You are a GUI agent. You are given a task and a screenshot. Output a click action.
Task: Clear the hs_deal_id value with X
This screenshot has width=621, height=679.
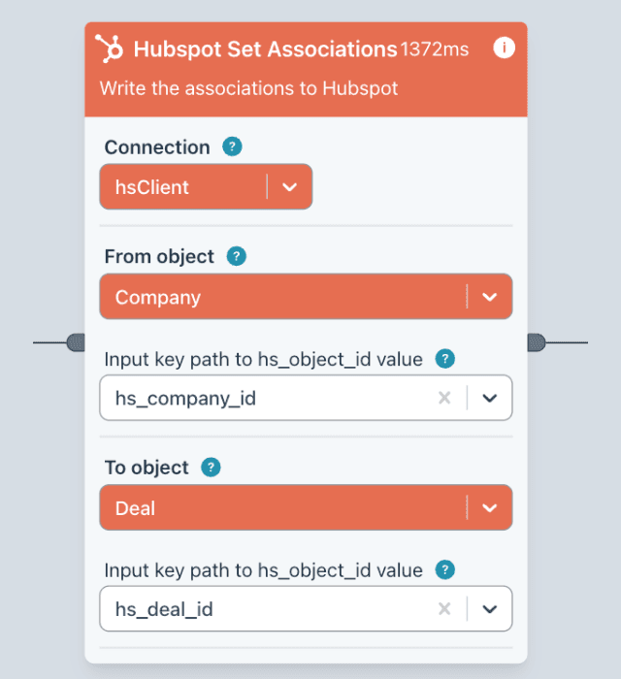pyautogui.click(x=444, y=608)
